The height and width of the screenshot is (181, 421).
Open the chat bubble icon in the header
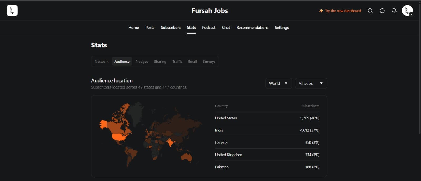(382, 11)
